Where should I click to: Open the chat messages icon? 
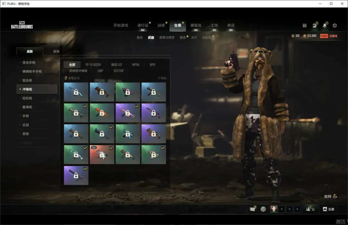click(253, 209)
